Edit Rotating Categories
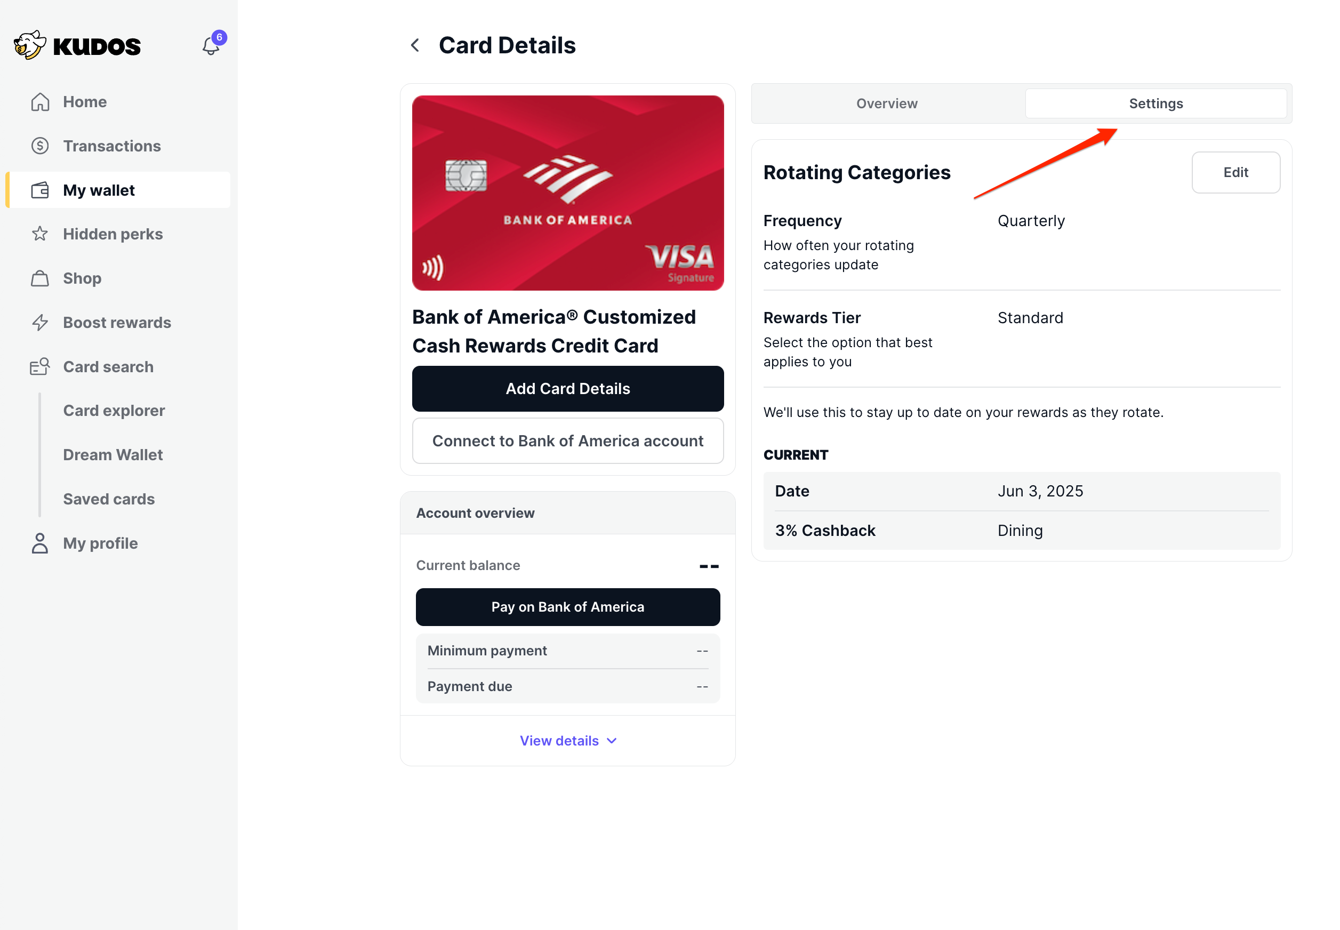The height and width of the screenshot is (930, 1340). [x=1235, y=172]
